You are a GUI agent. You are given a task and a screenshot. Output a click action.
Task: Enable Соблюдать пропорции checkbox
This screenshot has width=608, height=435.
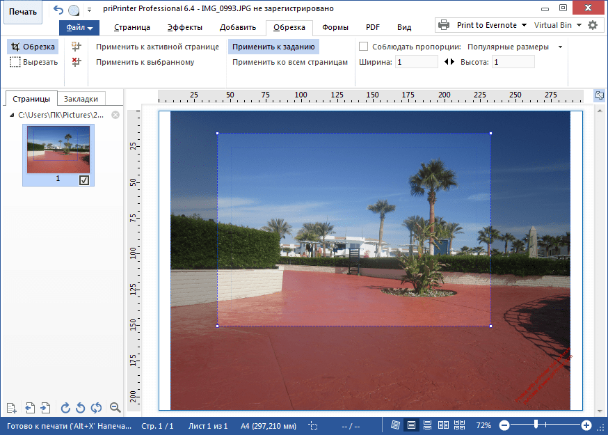click(x=363, y=47)
